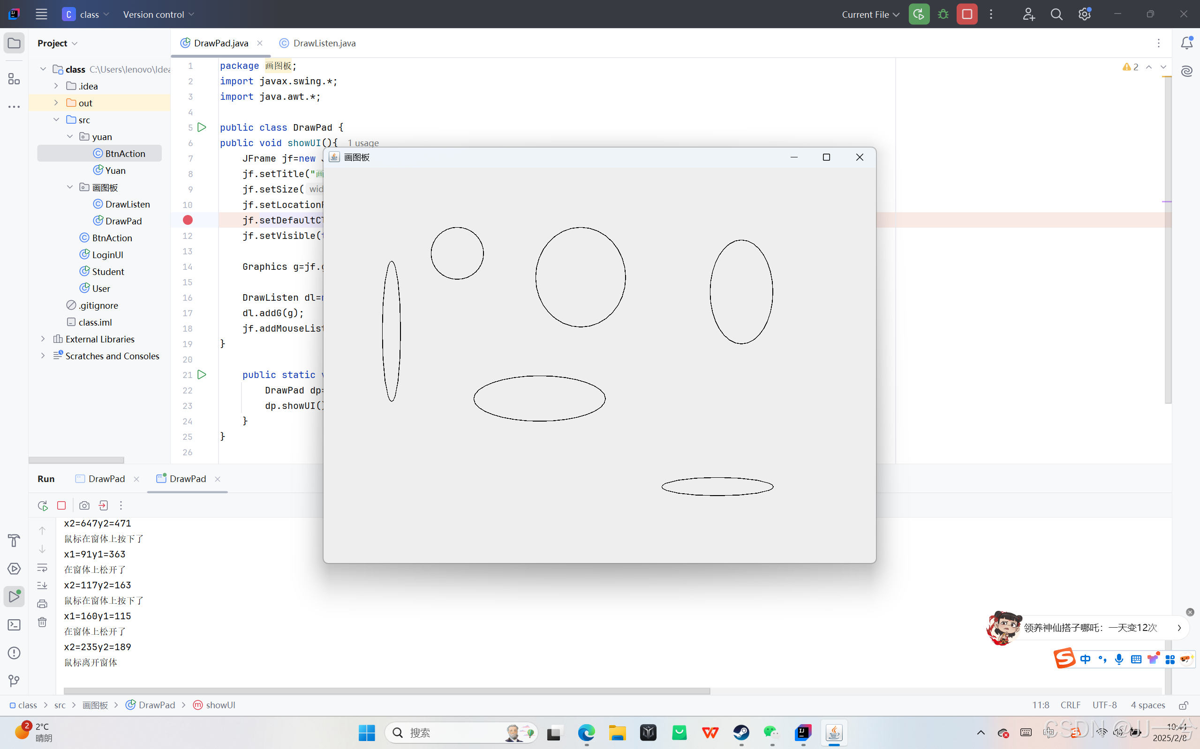Open Code With Me user icon
This screenshot has width=1200, height=749.
(x=1028, y=15)
